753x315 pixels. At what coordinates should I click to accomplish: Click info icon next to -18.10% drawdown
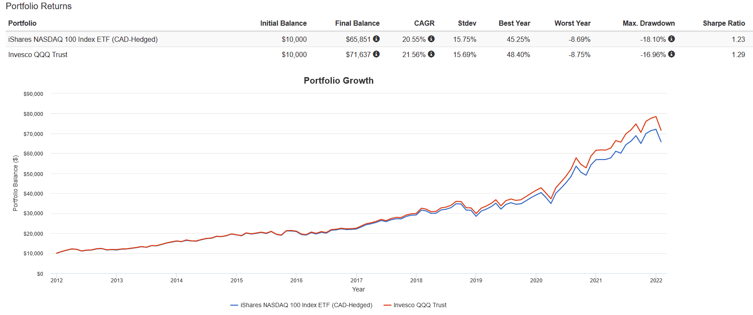pyautogui.click(x=671, y=39)
